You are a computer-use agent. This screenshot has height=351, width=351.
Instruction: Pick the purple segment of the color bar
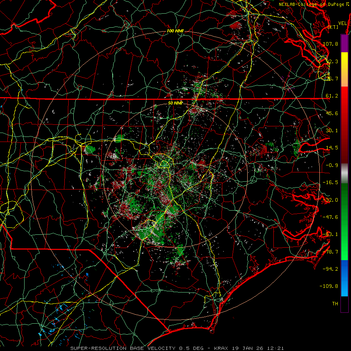point(344,43)
